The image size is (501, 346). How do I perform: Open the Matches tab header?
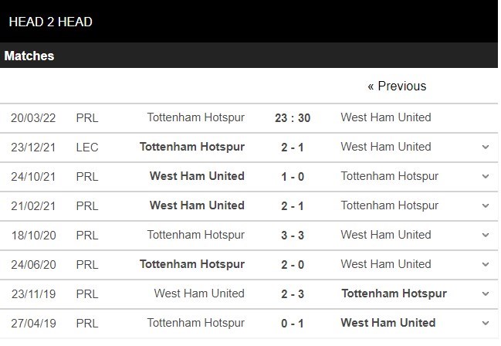(x=29, y=56)
